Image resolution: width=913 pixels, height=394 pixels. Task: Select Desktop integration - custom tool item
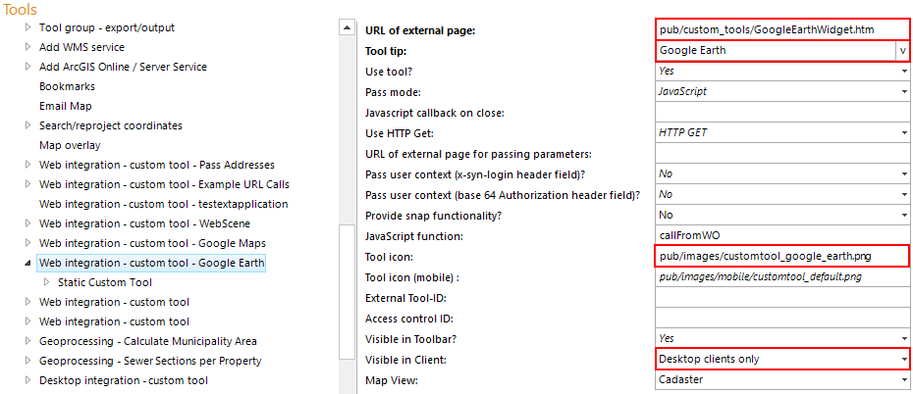124,380
